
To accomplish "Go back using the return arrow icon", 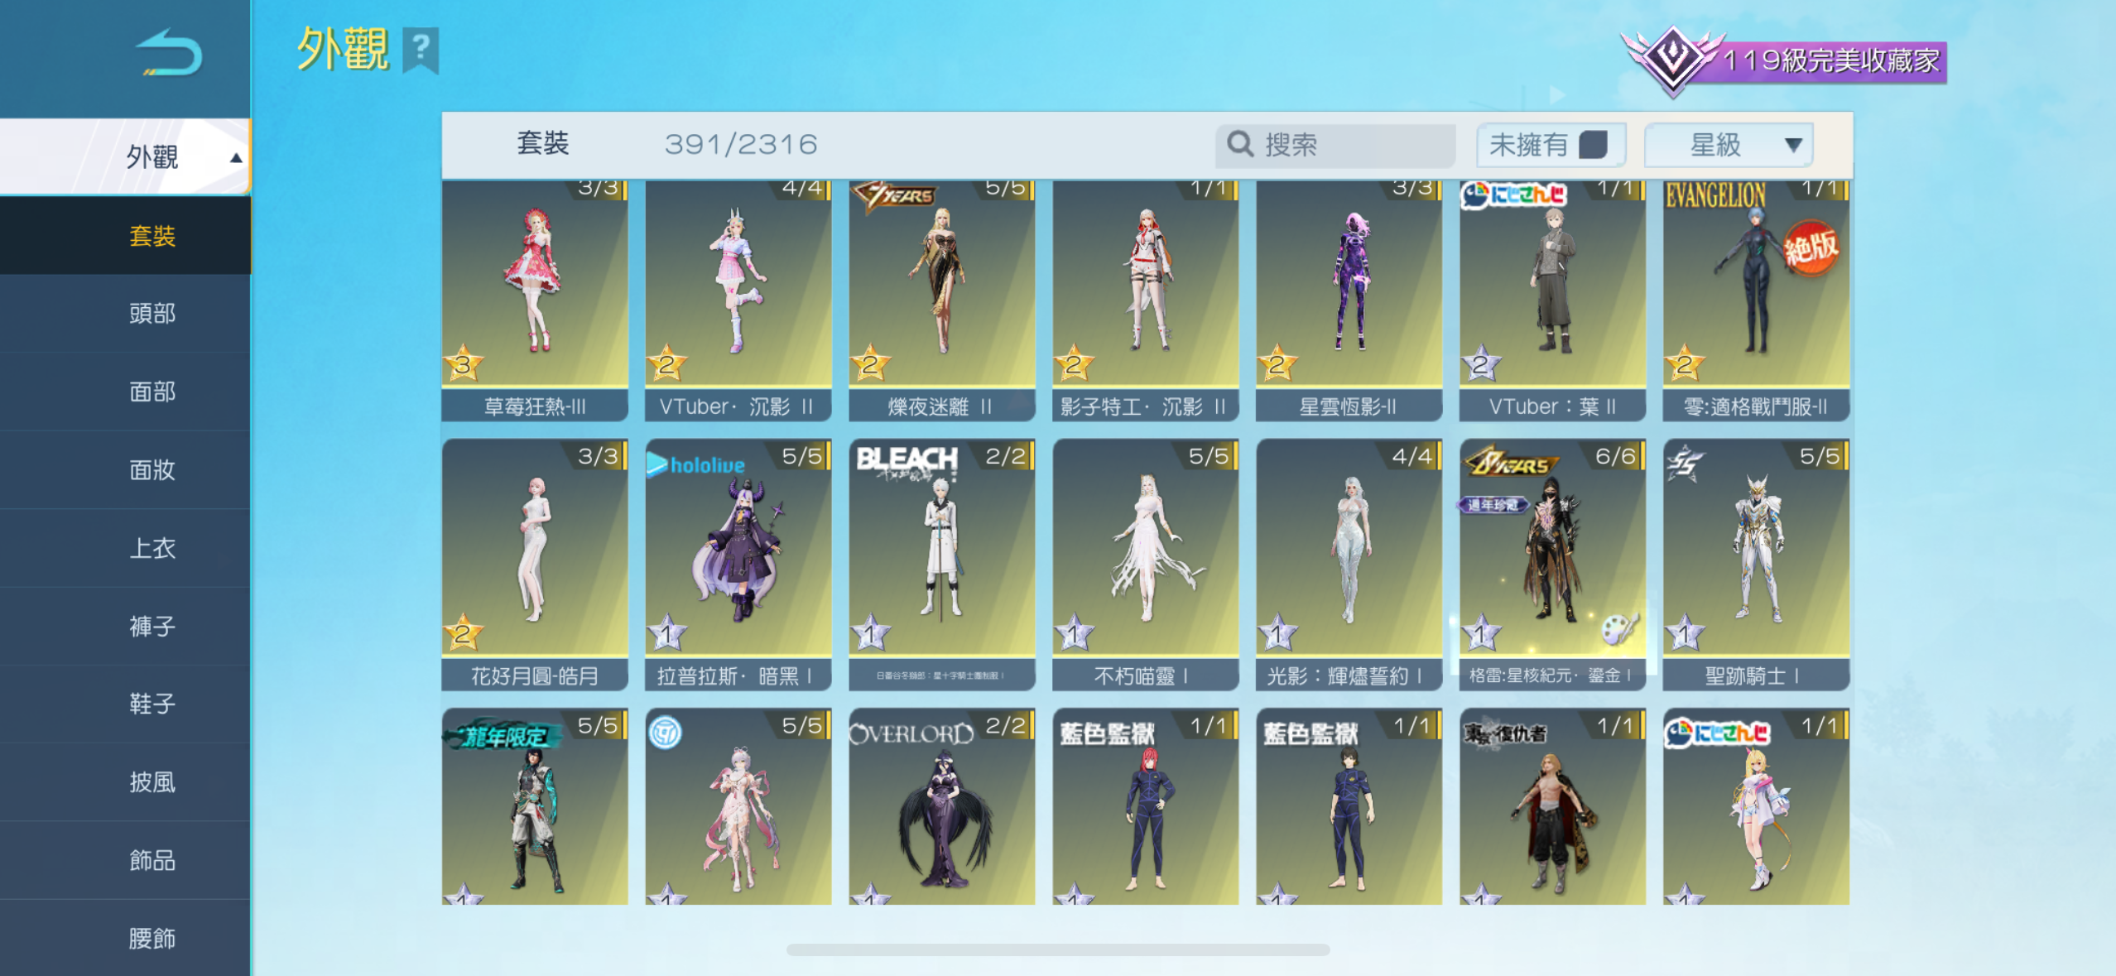I will (170, 55).
